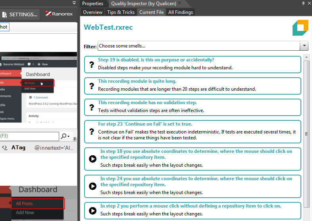The height and width of the screenshot is (221, 312).
Task: Click the play icon for step 24 finding
Action: 92,186
